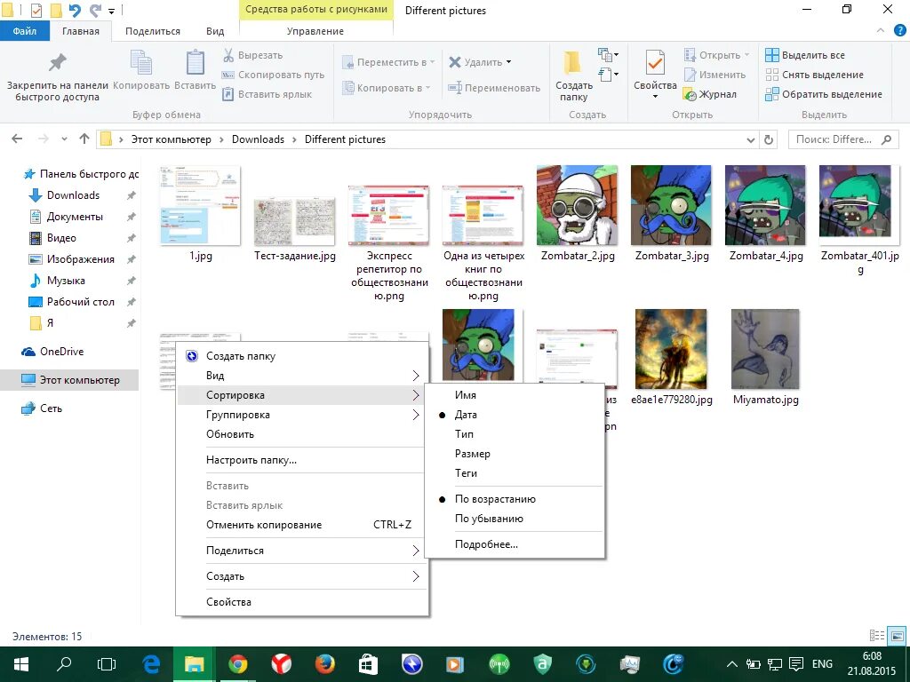Open Подробнее... in sort submenu
Image resolution: width=910 pixels, height=682 pixels.
tap(486, 544)
